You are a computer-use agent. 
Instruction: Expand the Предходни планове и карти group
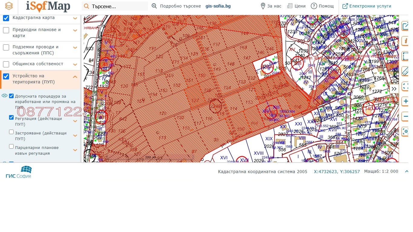click(75, 30)
